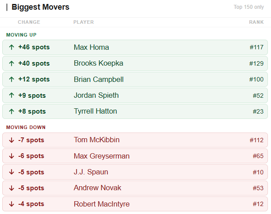This screenshot has height=214, width=271.
Task: Click the up arrow beside +8 spots
Action: [11, 111]
